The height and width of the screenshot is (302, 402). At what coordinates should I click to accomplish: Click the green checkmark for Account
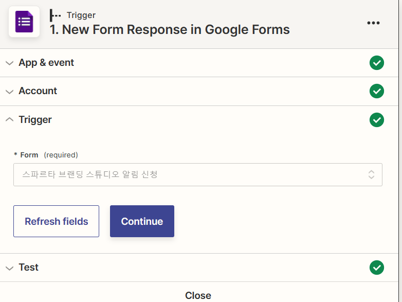pyautogui.click(x=377, y=91)
